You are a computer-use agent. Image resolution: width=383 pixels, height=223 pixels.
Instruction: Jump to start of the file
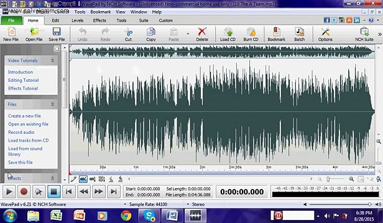pos(68,192)
